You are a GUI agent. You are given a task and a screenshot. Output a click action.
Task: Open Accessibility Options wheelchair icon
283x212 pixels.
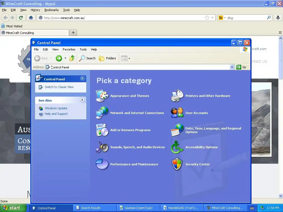click(177, 147)
